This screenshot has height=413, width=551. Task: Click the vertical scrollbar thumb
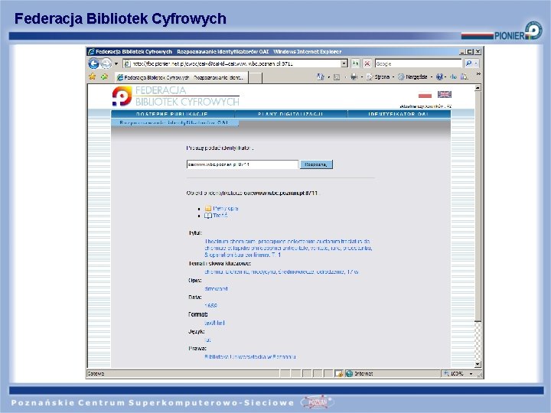[478, 206]
